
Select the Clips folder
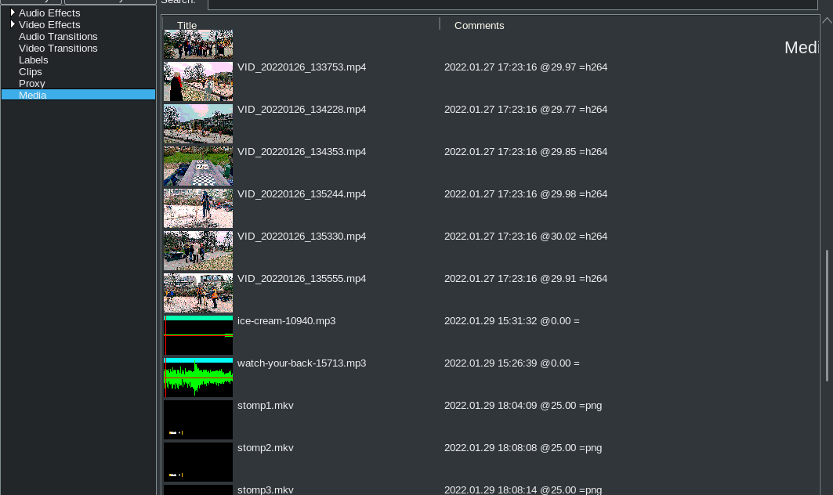[31, 72]
